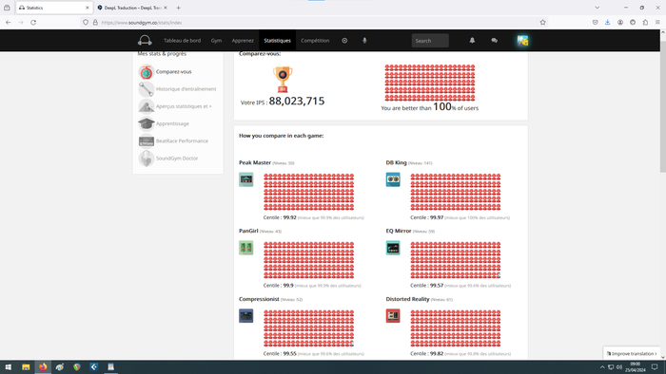
Task: Expand the list-all-tabs dropdown
Action: [597, 8]
